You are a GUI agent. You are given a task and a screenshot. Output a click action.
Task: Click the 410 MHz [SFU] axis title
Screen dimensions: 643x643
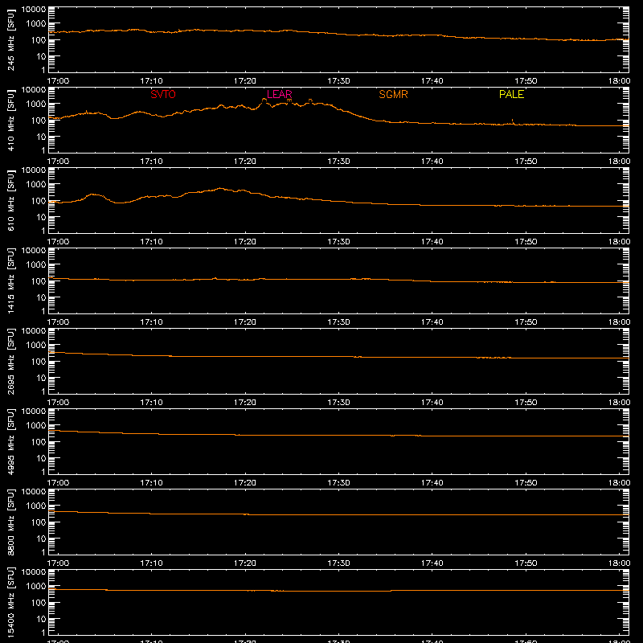pos(10,120)
